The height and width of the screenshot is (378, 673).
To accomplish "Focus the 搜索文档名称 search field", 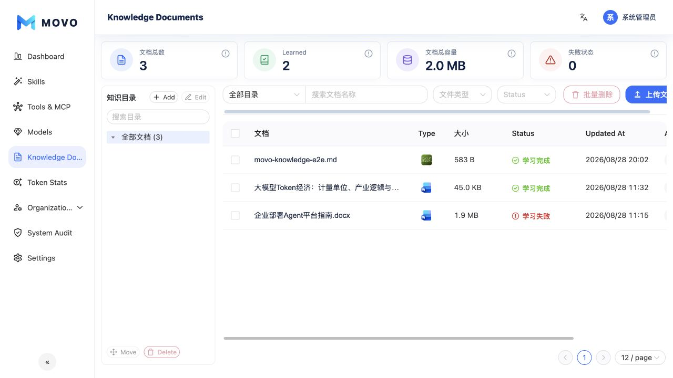I will point(366,94).
